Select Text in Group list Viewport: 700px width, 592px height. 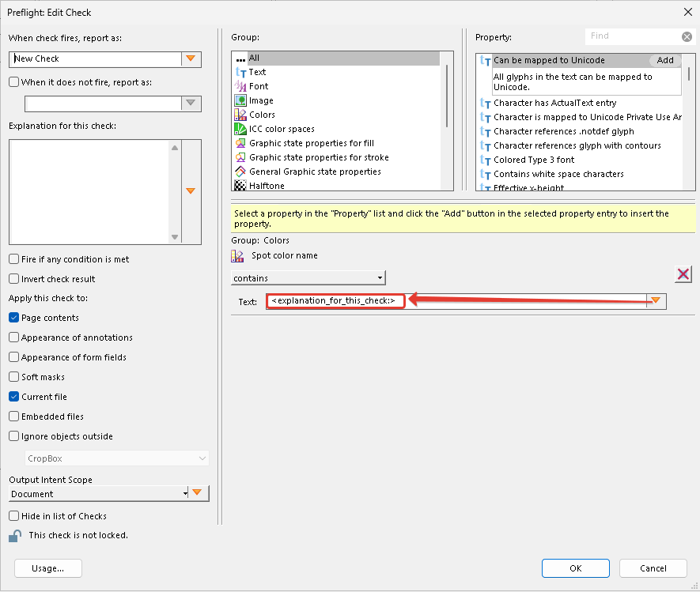pyautogui.click(x=257, y=72)
